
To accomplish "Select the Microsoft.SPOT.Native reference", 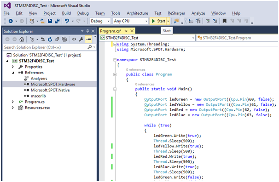I will coord(50,90).
